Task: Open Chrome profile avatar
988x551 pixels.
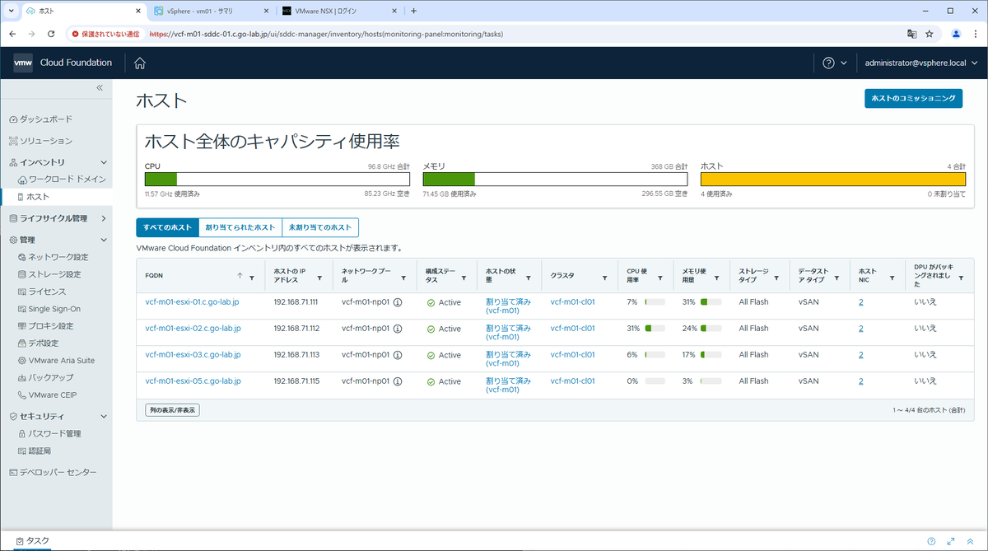Action: (956, 34)
